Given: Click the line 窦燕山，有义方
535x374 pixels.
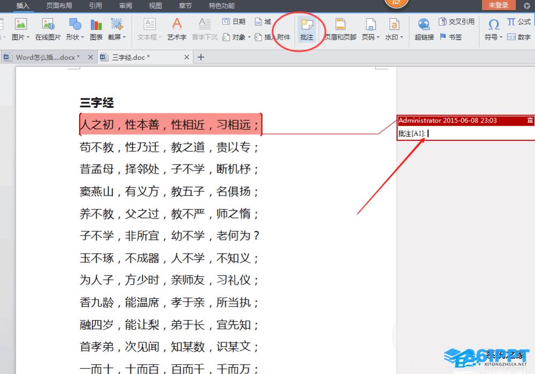Looking at the screenshot, I should [169, 191].
